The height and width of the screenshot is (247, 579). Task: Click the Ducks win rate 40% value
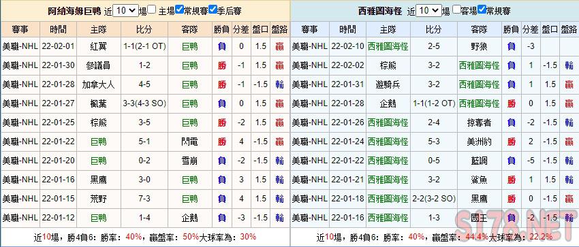(x=134, y=237)
